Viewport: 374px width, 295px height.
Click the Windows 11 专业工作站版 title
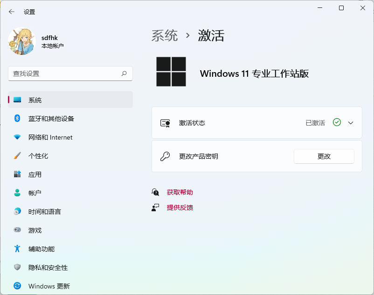click(254, 74)
